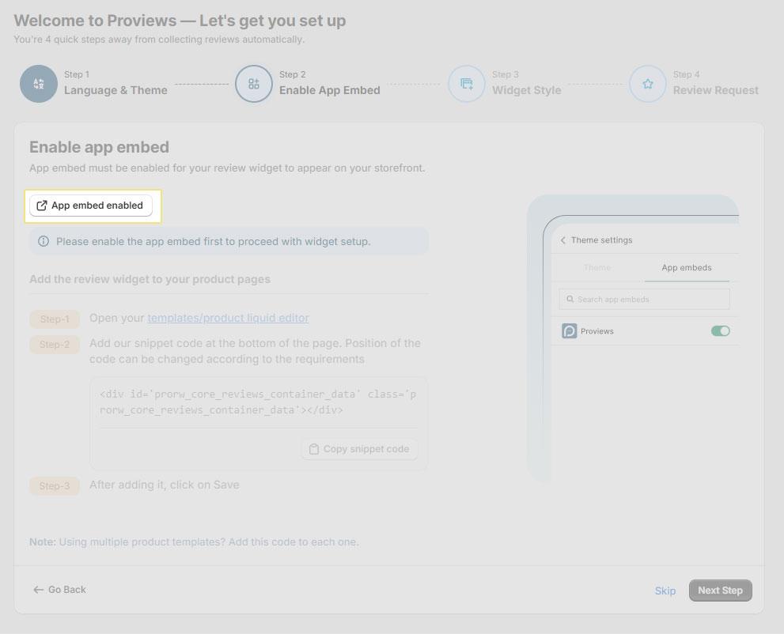Click the Step 2 Enable App Embed circle icon
784x634 pixels.
(x=253, y=84)
